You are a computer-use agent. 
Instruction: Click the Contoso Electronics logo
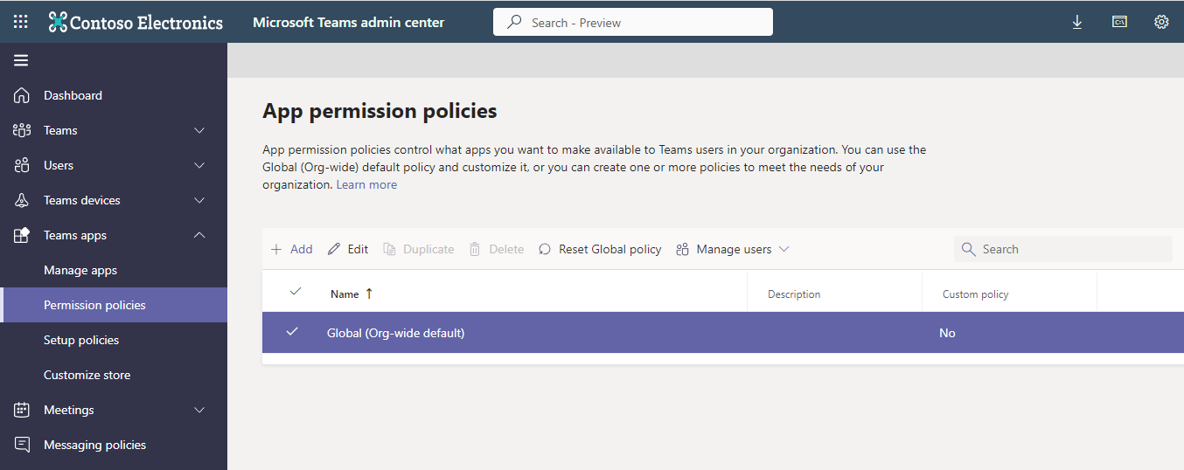coord(136,22)
